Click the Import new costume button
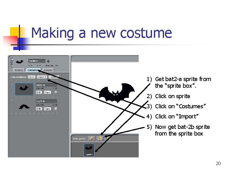 (x=42, y=77)
